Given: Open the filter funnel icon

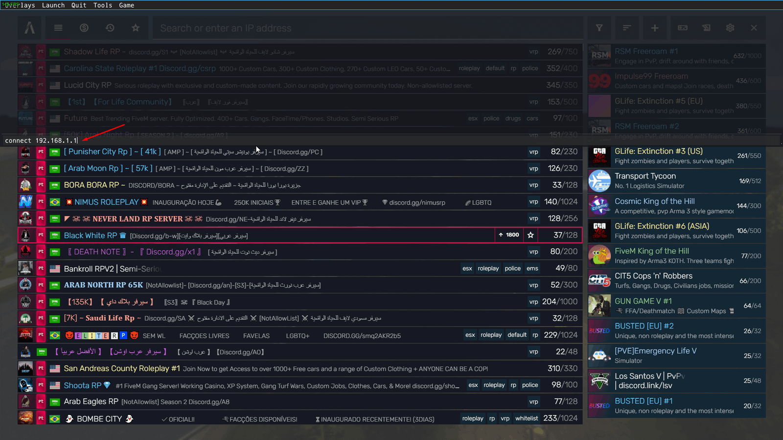Looking at the screenshot, I should pyautogui.click(x=599, y=28).
